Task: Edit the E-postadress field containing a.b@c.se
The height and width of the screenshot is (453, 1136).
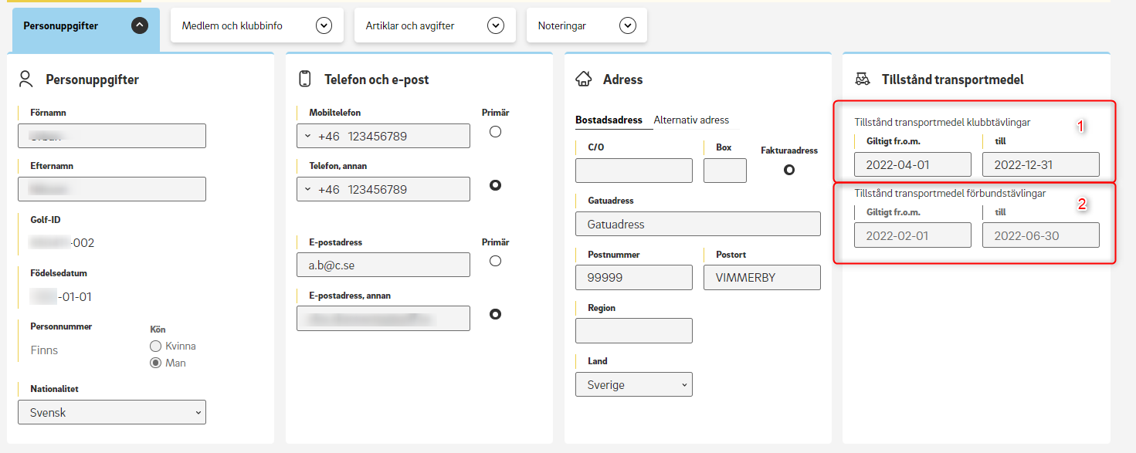Action: pos(383,265)
